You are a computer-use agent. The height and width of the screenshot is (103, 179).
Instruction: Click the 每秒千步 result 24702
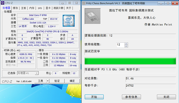point(151,86)
